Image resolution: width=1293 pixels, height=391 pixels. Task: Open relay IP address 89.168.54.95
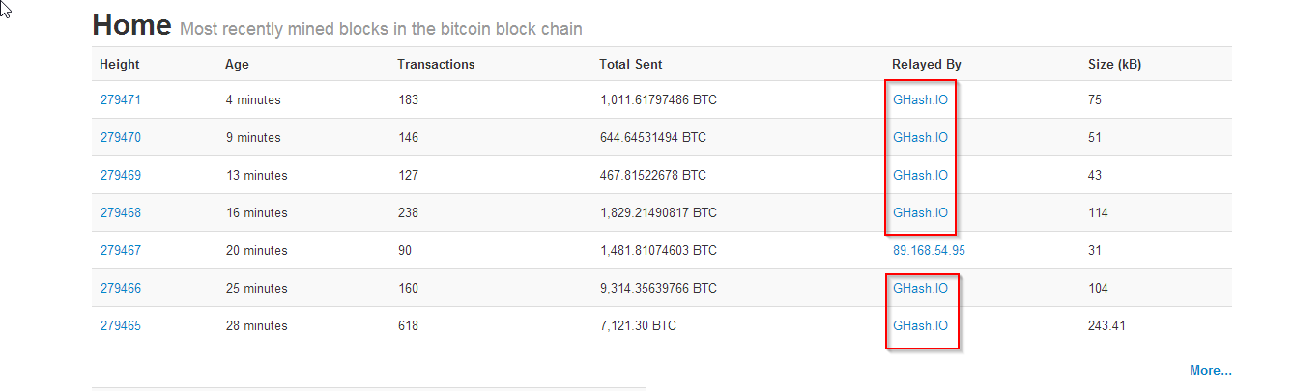tap(929, 250)
